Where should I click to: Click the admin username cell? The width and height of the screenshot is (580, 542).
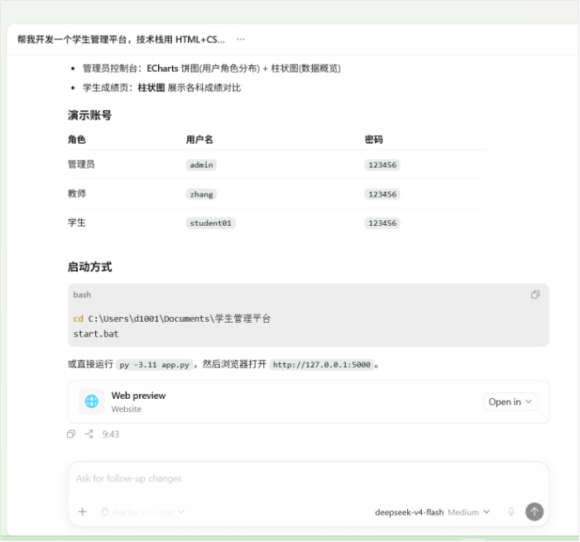[201, 165]
